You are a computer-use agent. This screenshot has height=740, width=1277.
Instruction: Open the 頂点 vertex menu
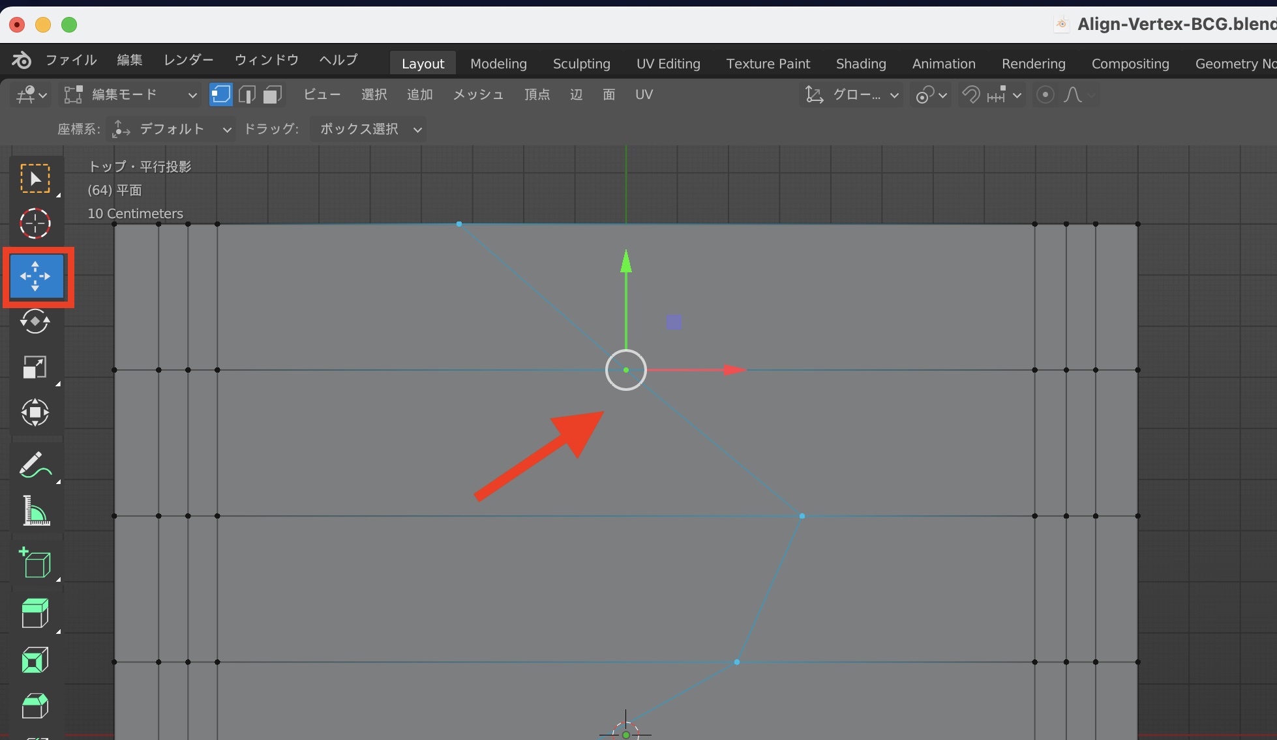click(x=537, y=95)
